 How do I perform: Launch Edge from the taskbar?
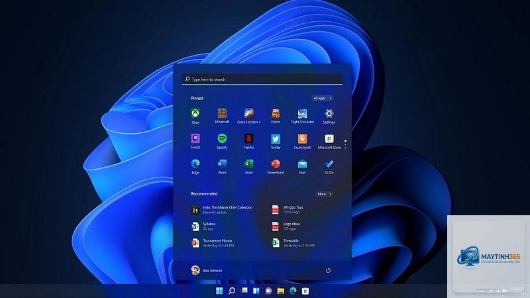click(x=293, y=291)
